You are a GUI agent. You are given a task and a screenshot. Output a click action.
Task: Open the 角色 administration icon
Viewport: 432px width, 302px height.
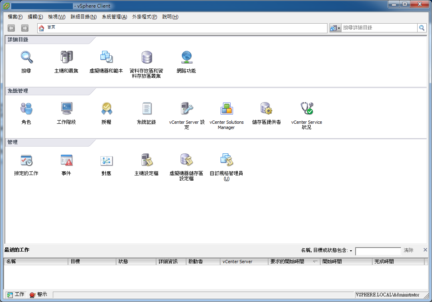[26, 109]
